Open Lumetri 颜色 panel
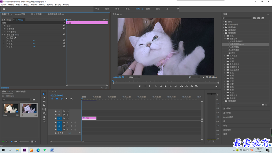The image size is (272, 153). [228, 117]
